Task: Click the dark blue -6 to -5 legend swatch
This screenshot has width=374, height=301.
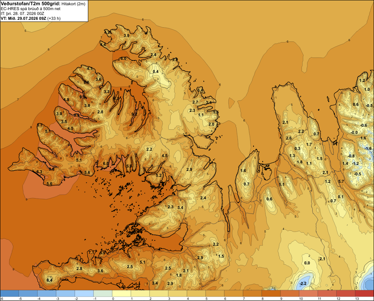Action: (9, 293)
